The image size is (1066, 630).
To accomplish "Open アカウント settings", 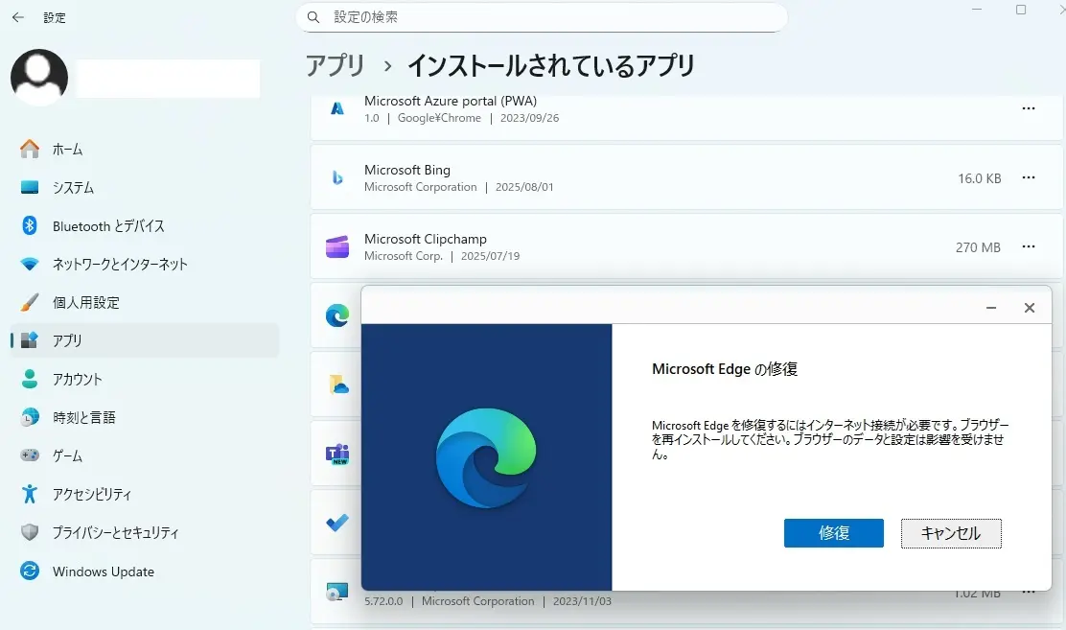I will click(144, 379).
